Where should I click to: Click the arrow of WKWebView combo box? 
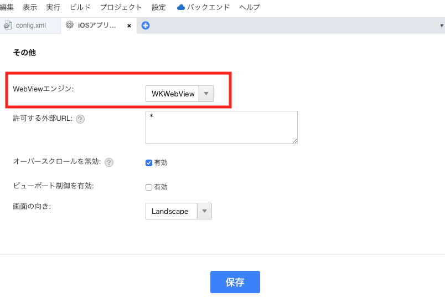click(206, 94)
